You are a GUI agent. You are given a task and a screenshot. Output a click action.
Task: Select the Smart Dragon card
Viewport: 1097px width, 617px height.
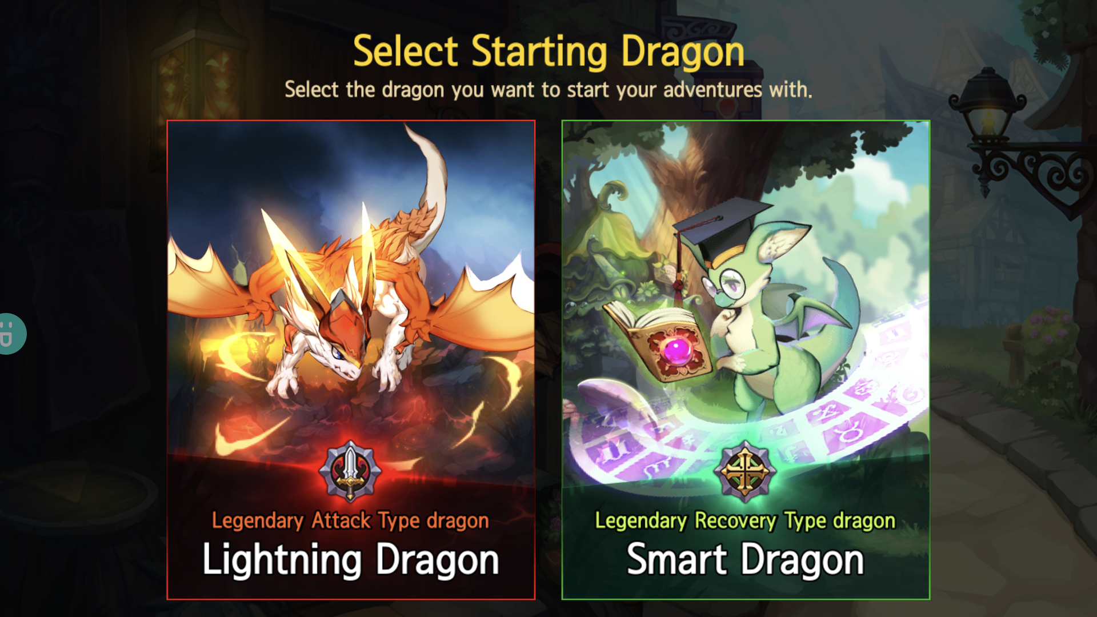(x=746, y=360)
